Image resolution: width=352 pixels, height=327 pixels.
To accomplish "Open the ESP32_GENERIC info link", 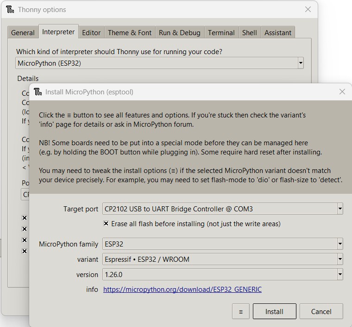I will point(182,290).
